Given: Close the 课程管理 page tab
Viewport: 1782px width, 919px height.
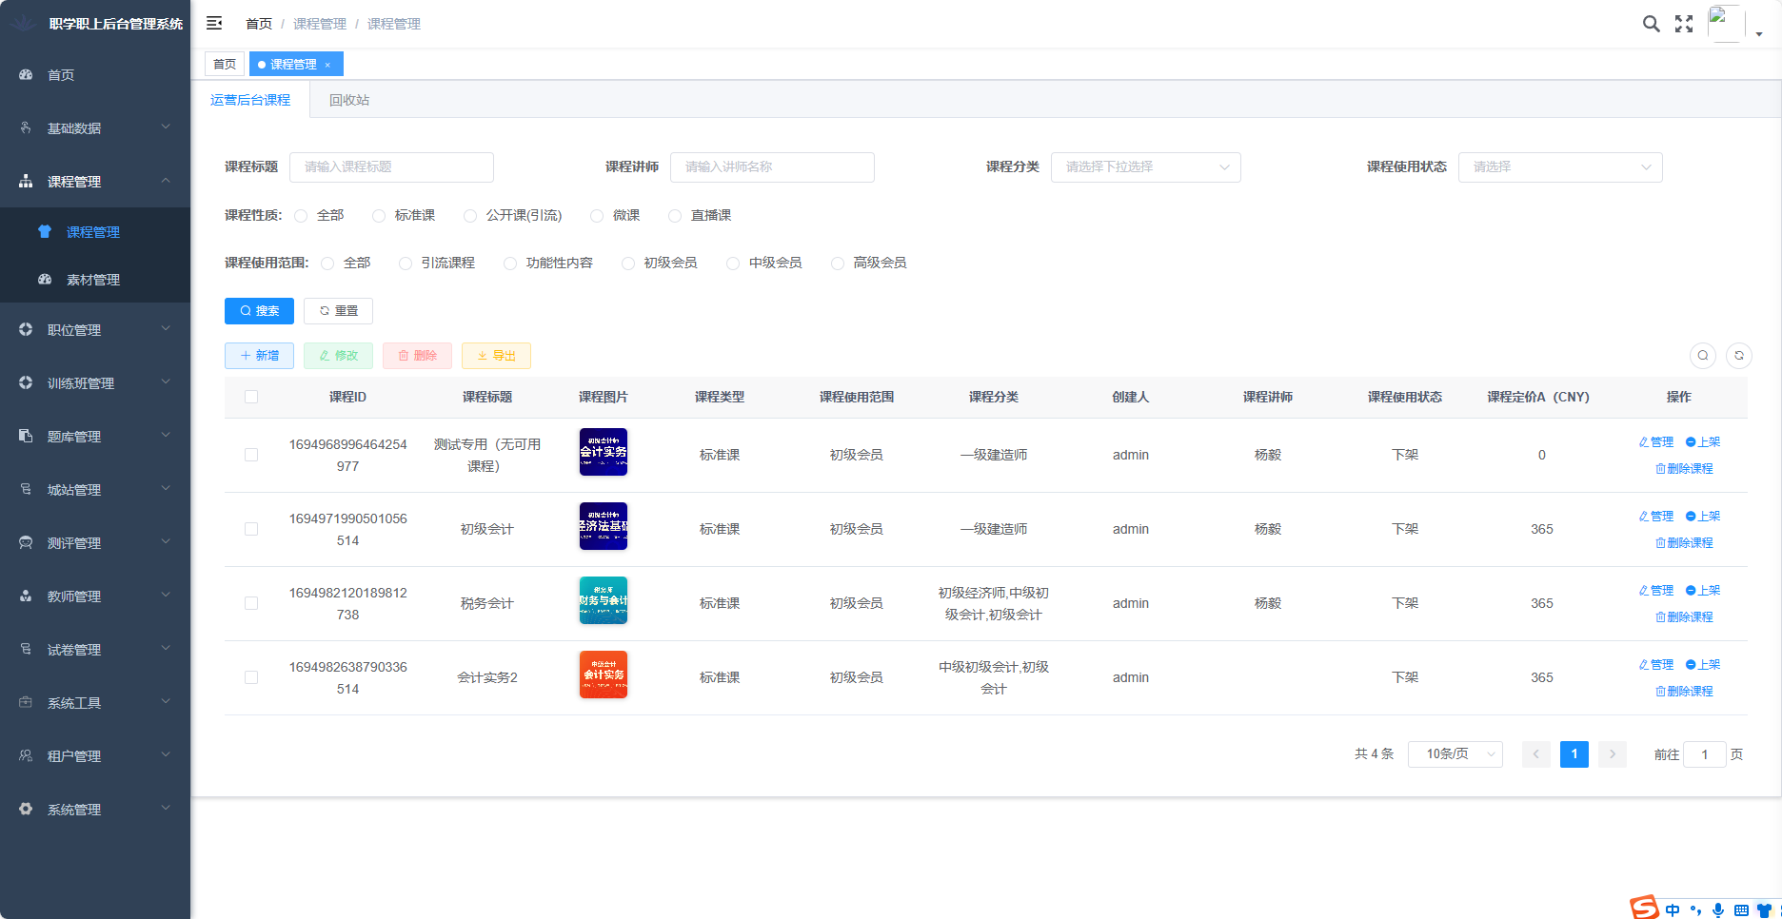Looking at the screenshot, I should coord(327,65).
